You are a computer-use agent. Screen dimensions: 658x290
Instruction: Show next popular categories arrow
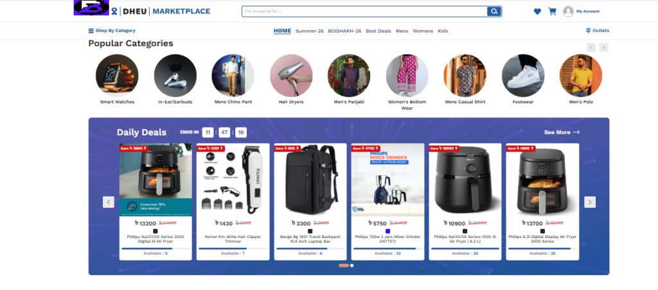point(603,47)
